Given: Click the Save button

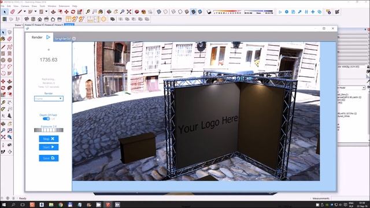Looking at the screenshot, I should click(x=49, y=158).
